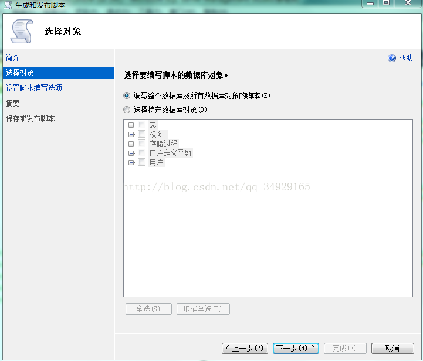
Task: Go to 设置脚本编写选项 step
Action: coord(34,88)
